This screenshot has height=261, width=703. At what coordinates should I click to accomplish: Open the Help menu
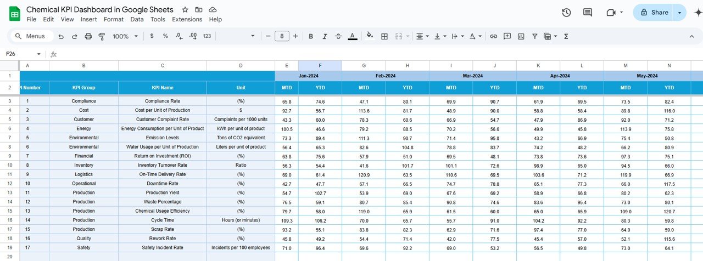tap(215, 19)
